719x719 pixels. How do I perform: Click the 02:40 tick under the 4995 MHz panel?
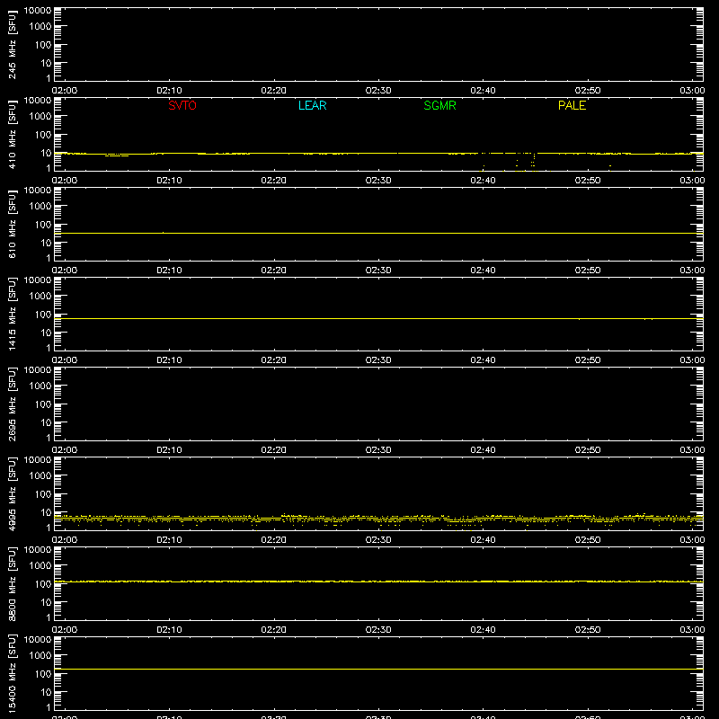[483, 540]
